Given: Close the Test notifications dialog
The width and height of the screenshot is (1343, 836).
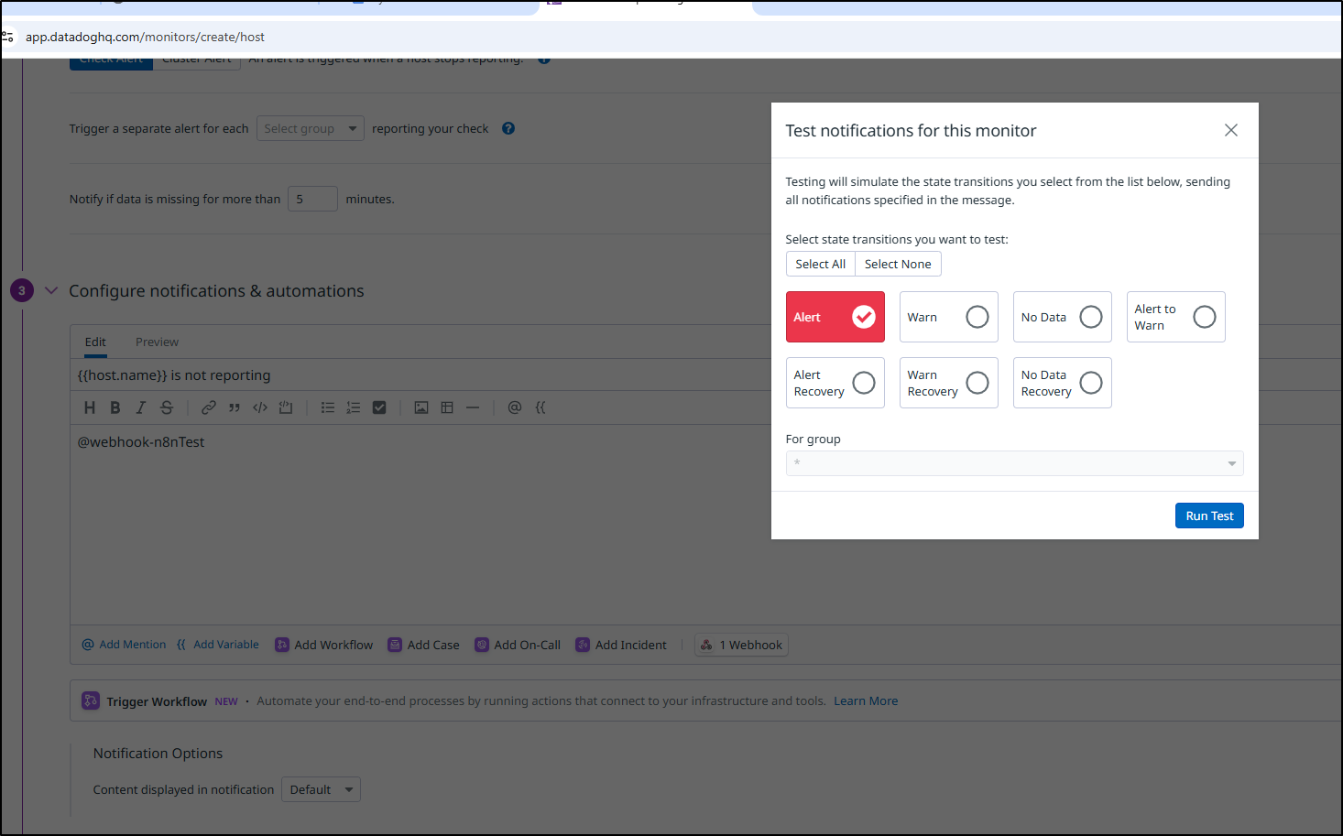Looking at the screenshot, I should click(1231, 130).
